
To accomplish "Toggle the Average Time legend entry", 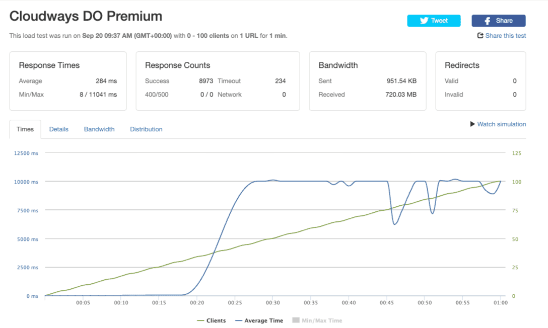I will pos(258,320).
